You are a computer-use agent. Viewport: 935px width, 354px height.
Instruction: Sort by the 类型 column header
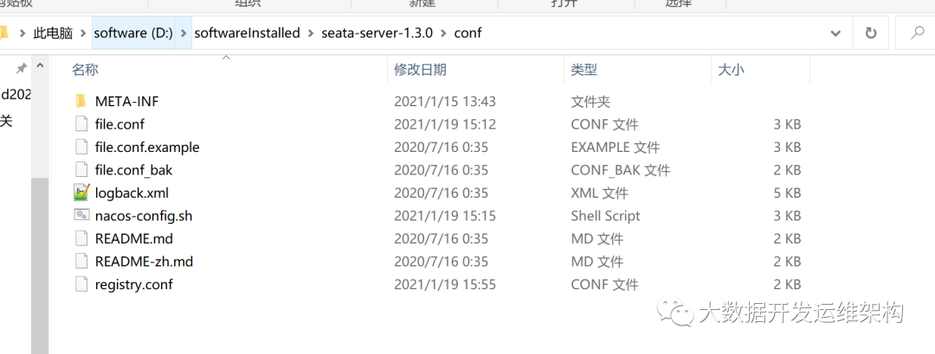pos(584,70)
